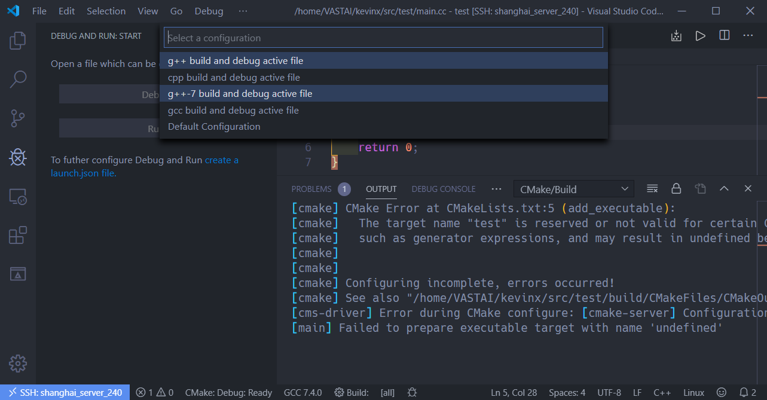Toggle output scroll lock
The image size is (767, 400).
[x=676, y=189]
